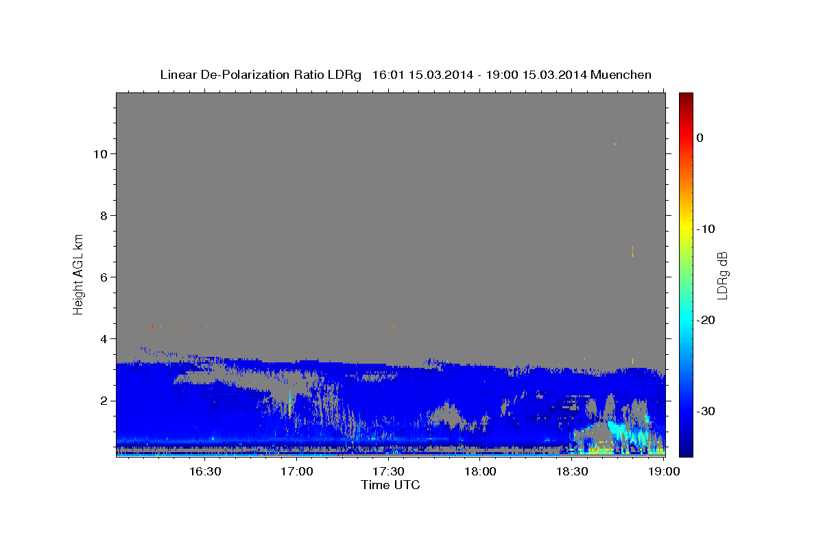Viewport: 823px width, 548px height.
Task: Click the 18:00 time tick label
Action: coord(481,471)
